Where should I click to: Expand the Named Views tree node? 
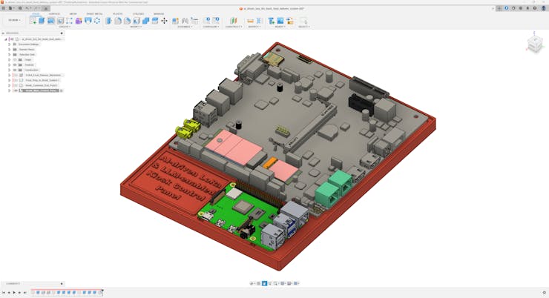pyautogui.click(x=9, y=49)
